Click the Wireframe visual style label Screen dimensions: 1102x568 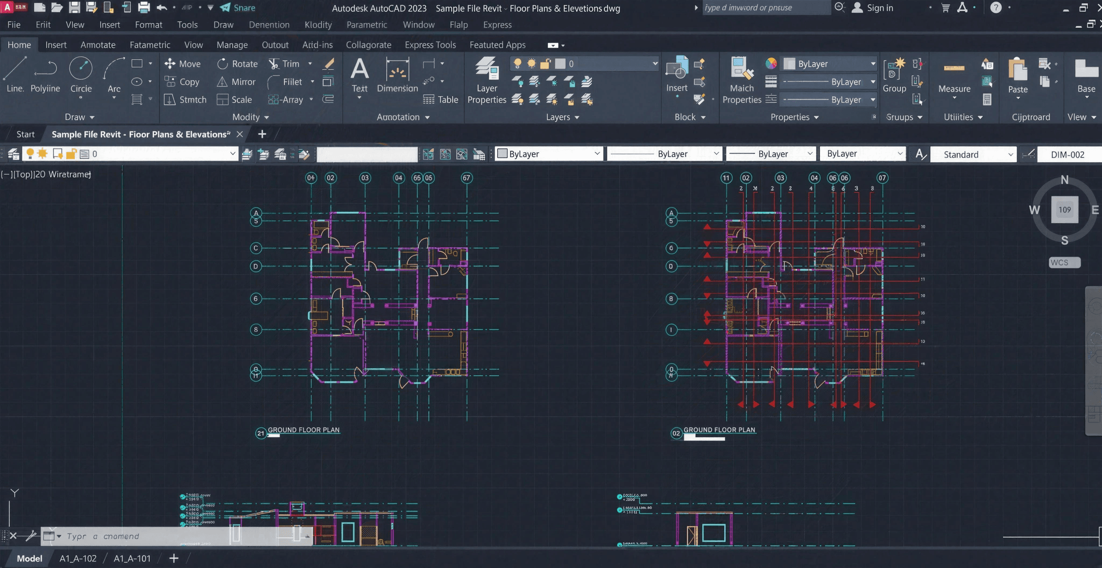[63, 174]
